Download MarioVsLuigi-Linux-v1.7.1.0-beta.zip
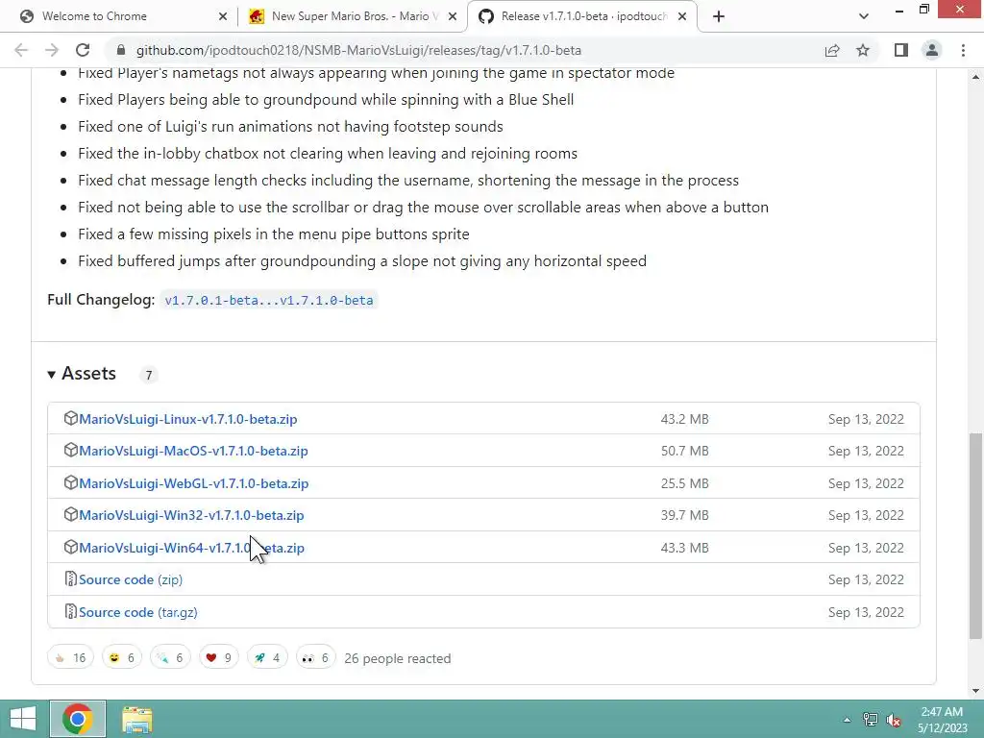984x738 pixels. [187, 419]
